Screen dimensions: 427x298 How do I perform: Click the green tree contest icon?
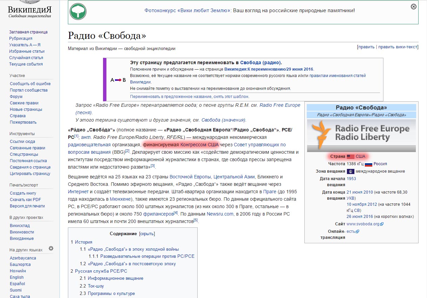[78, 12]
